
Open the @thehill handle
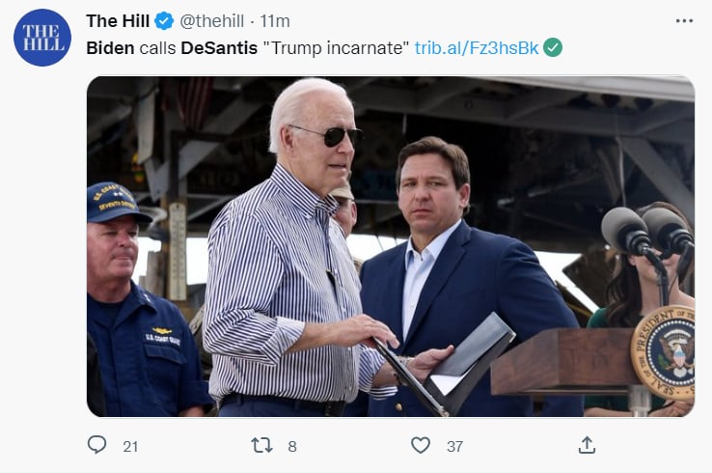pyautogui.click(x=211, y=21)
